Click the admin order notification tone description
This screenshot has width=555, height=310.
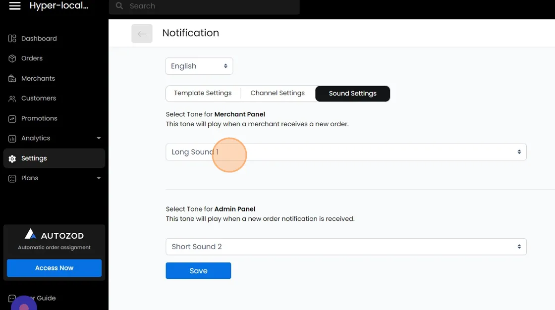(x=260, y=219)
